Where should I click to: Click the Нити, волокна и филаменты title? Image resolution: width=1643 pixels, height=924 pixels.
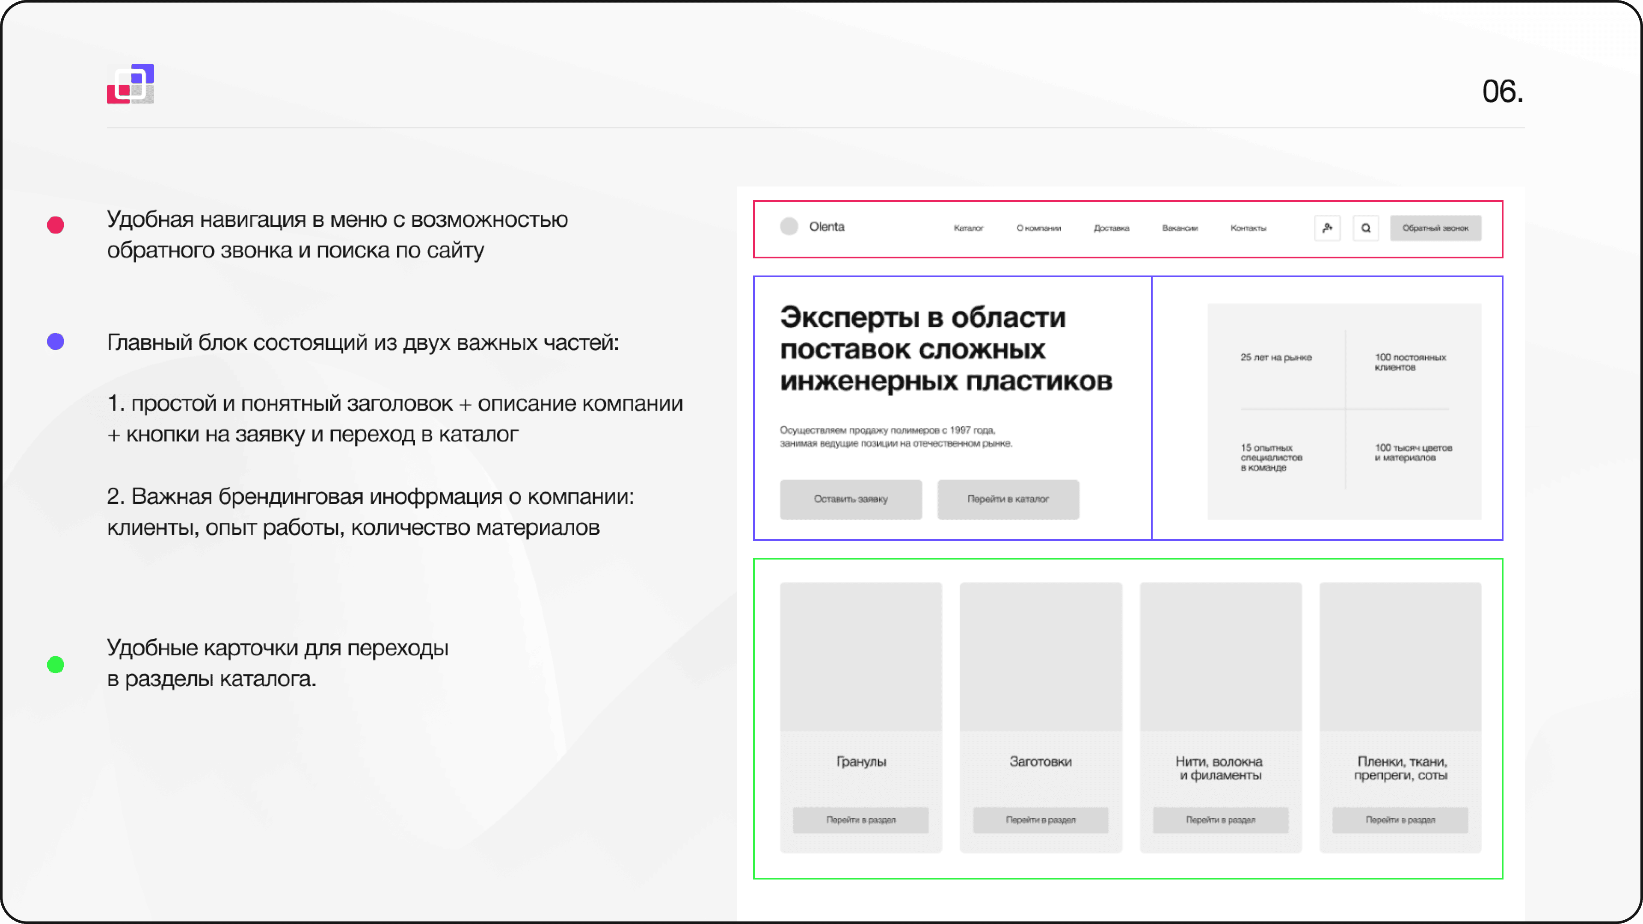point(1219,768)
